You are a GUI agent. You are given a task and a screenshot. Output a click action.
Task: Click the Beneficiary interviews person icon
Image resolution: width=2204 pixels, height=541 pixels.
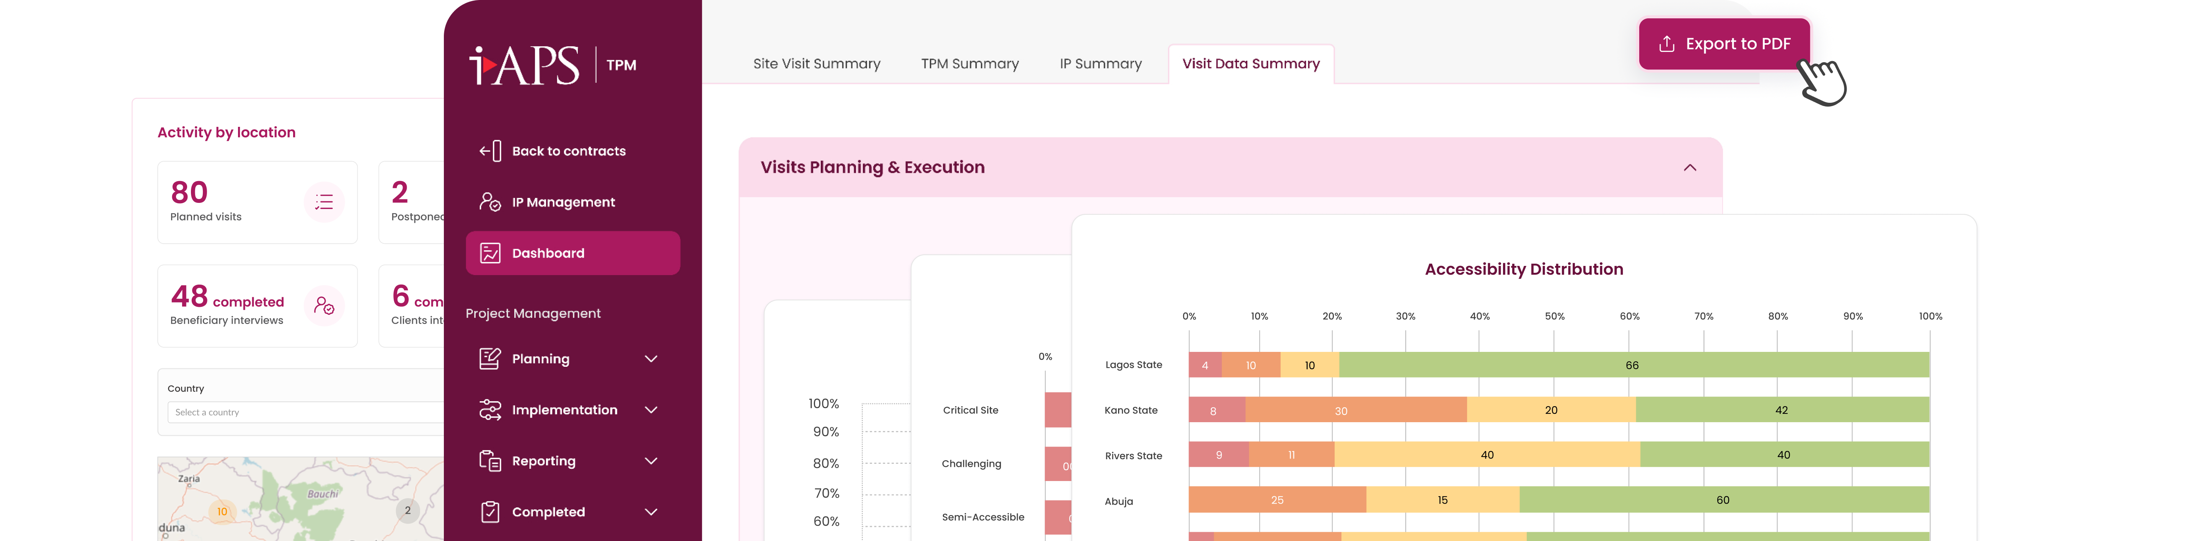324,306
